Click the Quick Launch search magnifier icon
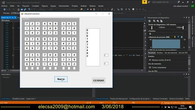This screenshot has height=110, width=195. tap(179, 2)
